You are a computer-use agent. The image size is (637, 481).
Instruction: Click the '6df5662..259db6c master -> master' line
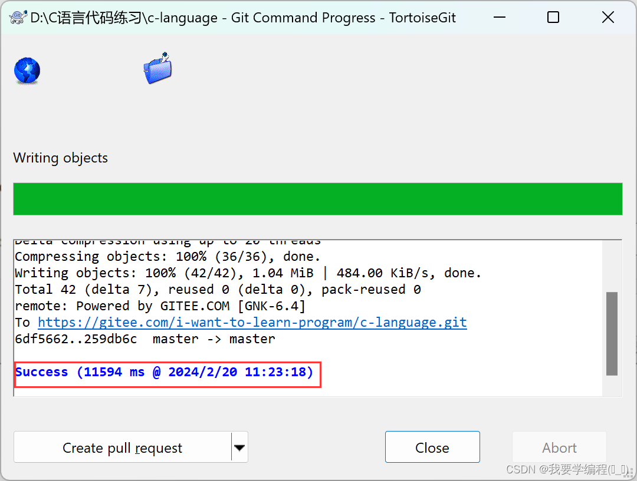click(145, 339)
